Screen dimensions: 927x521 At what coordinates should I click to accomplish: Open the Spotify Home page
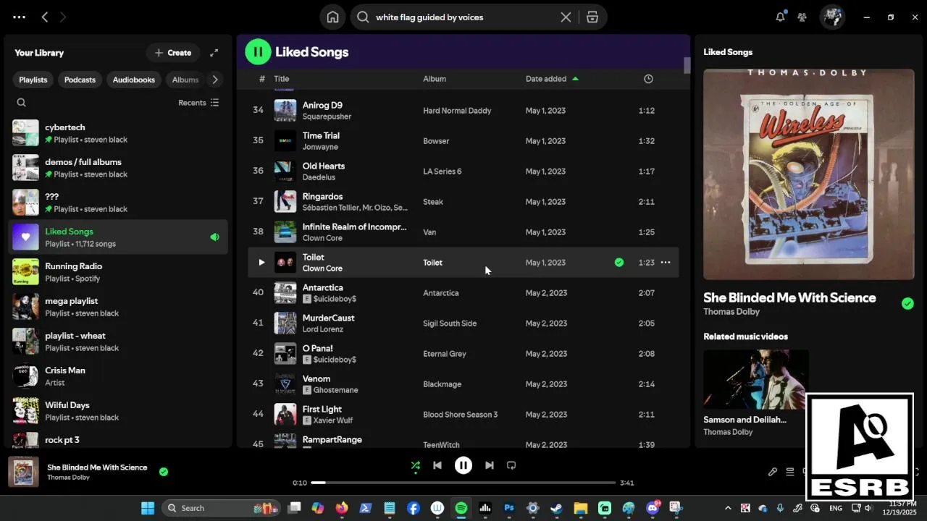click(x=332, y=17)
